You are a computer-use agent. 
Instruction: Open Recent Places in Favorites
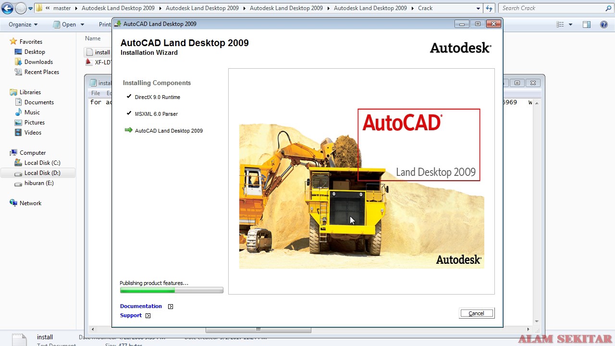[42, 72]
